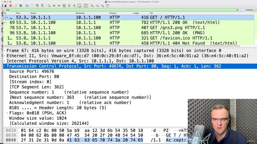Select packet 78 GET /gns3.png
257x144 pixels.
128,28
